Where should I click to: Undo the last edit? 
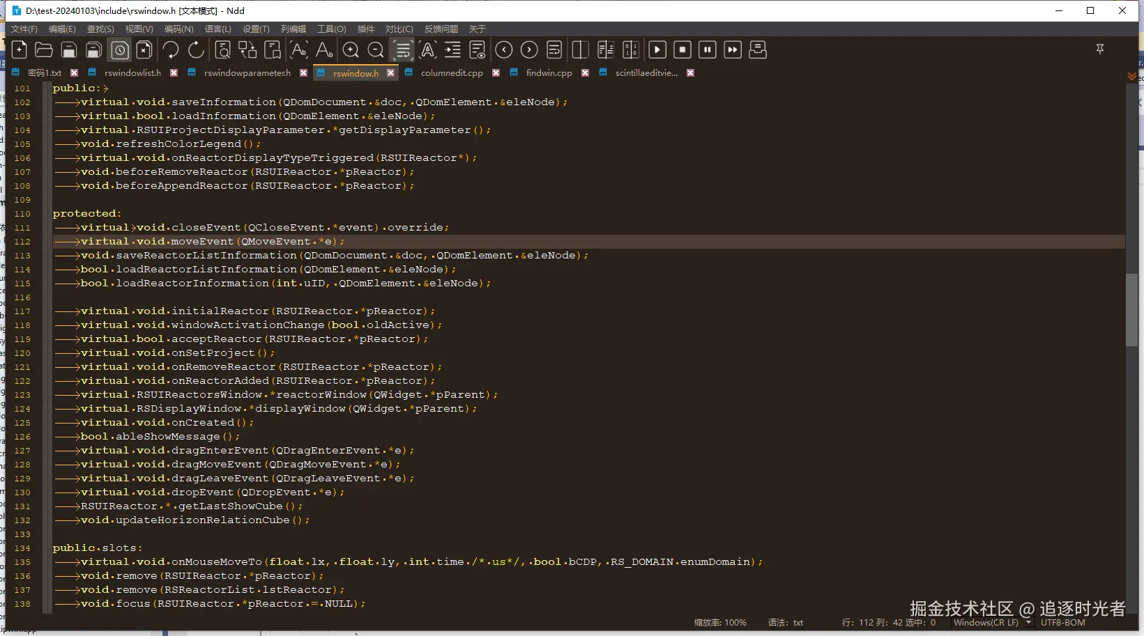pyautogui.click(x=171, y=50)
